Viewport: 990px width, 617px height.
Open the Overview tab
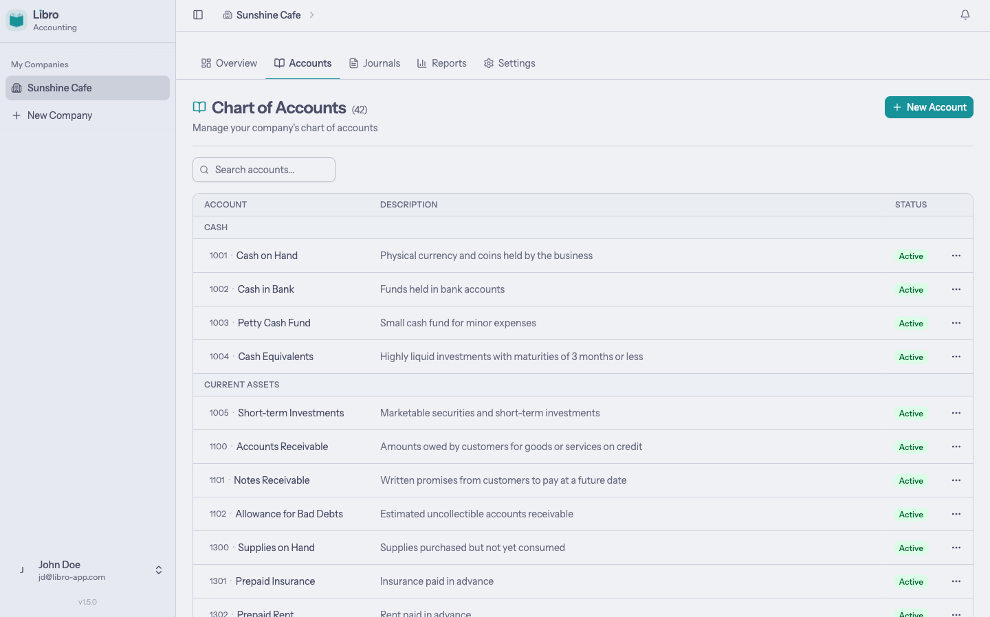[229, 63]
